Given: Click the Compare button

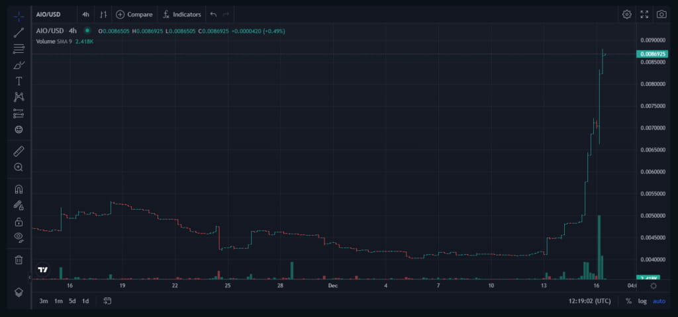Looking at the screenshot, I should (134, 15).
